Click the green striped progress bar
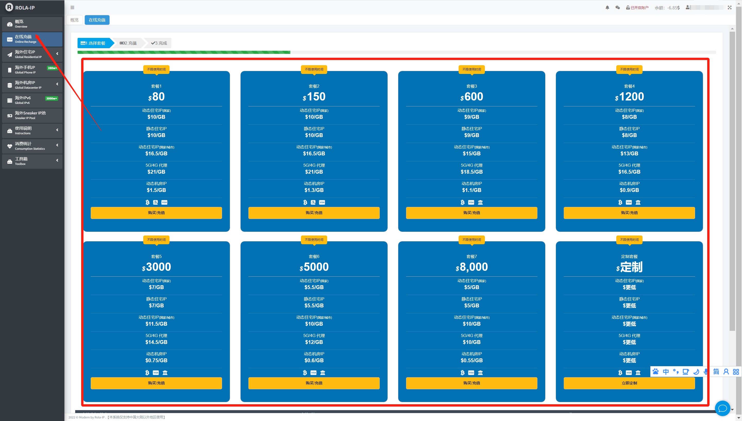Image resolution: width=742 pixels, height=421 pixels. pyautogui.click(x=184, y=52)
